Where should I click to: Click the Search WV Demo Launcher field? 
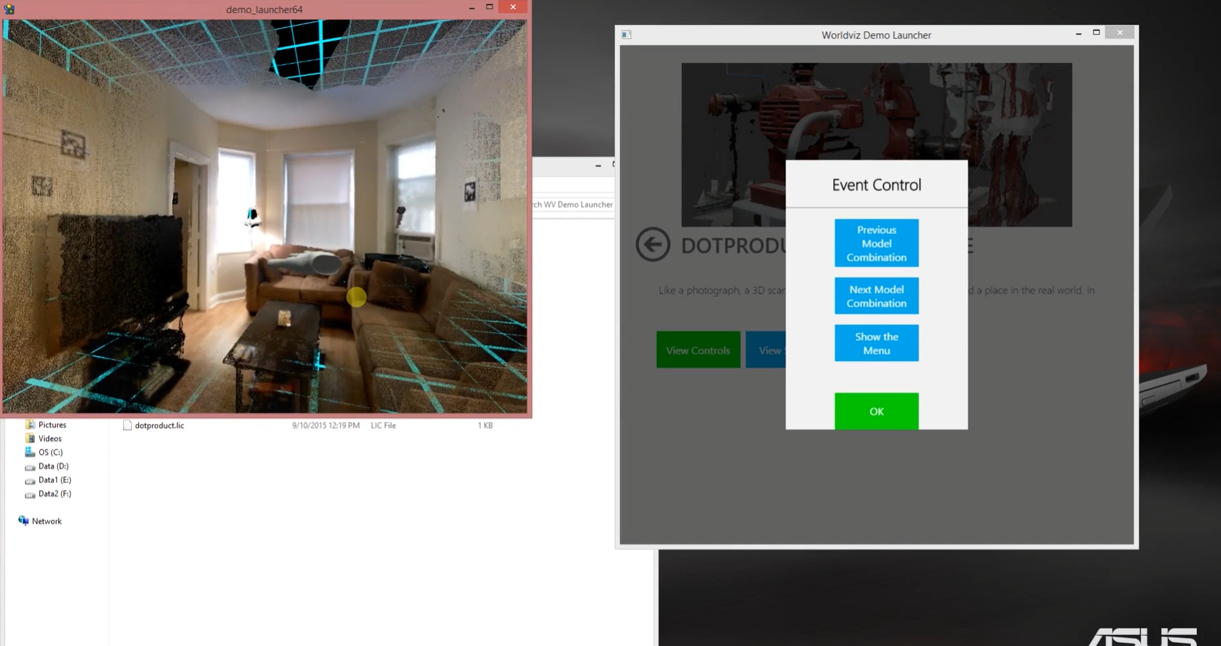pos(573,204)
